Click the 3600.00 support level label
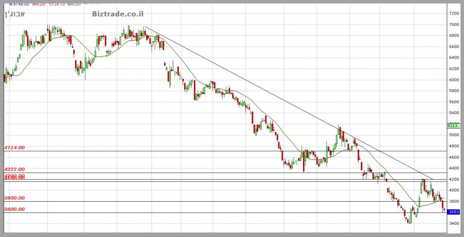This screenshot has width=464, height=237. pos(14,209)
